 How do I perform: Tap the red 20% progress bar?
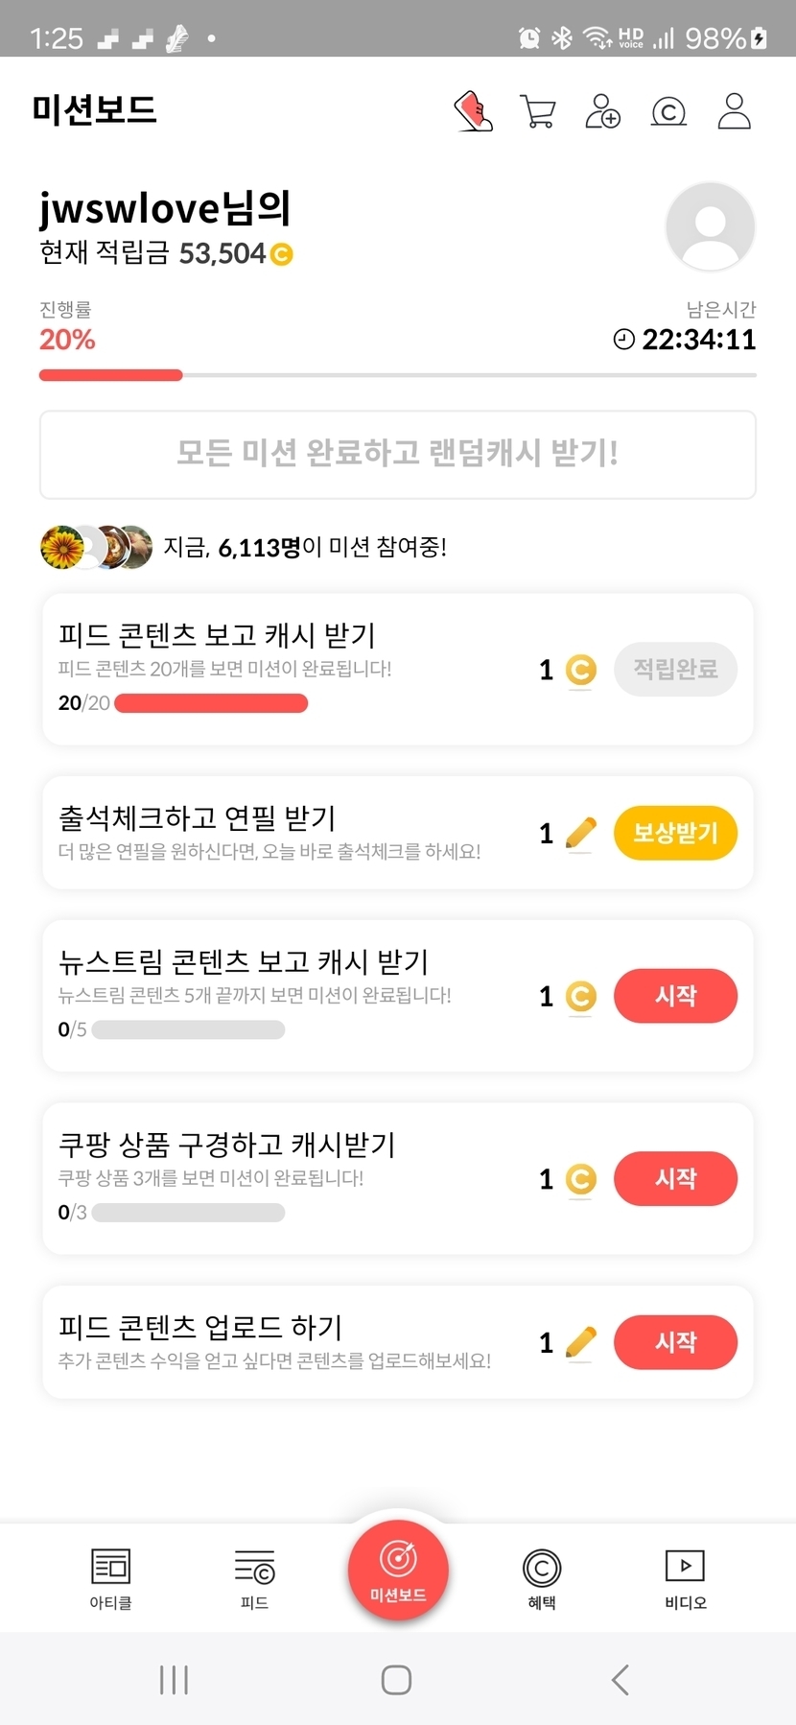(111, 375)
